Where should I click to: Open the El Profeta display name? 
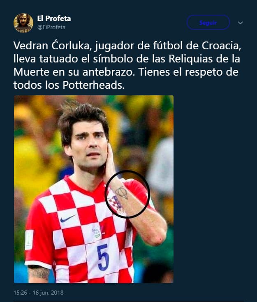(54, 18)
